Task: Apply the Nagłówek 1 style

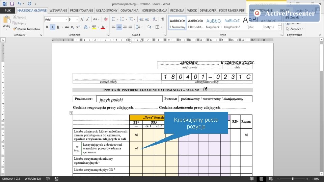Action: pos(214,23)
